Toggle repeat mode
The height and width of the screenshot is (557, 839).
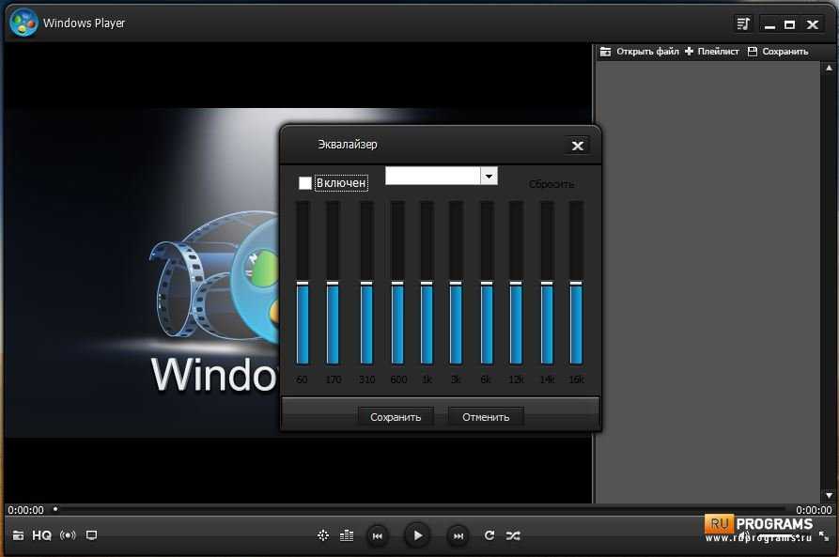(489, 535)
